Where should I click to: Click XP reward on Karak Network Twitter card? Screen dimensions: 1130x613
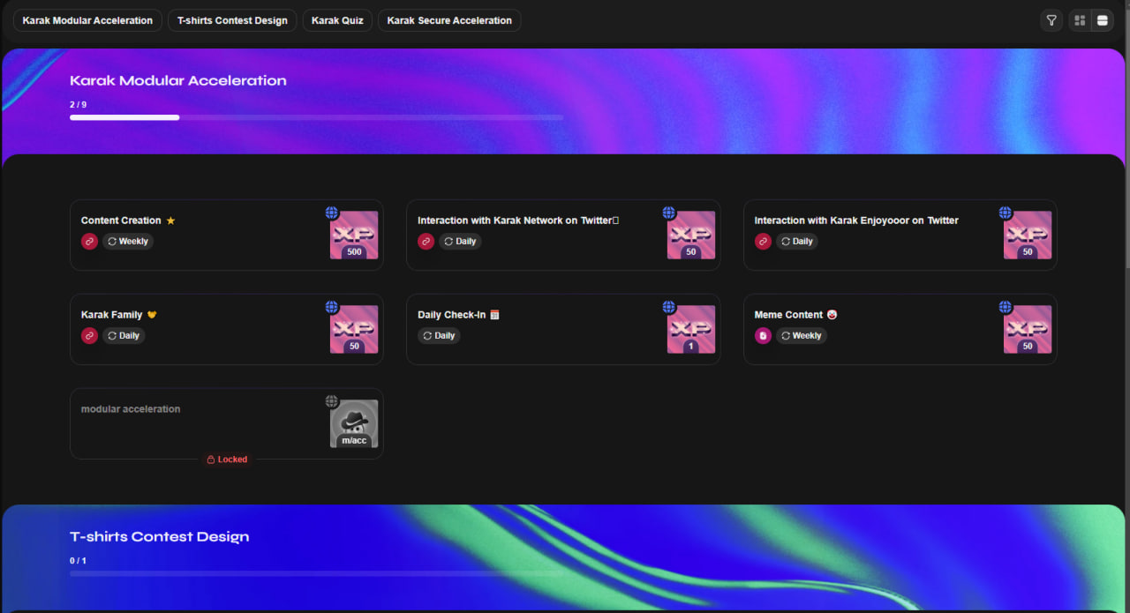point(691,235)
